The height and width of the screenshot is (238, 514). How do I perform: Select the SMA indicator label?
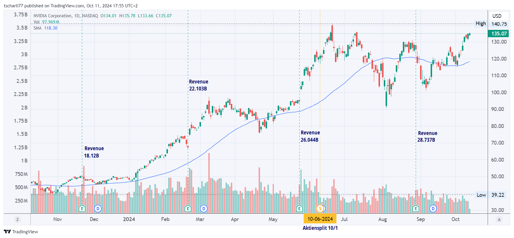[x=37, y=28]
